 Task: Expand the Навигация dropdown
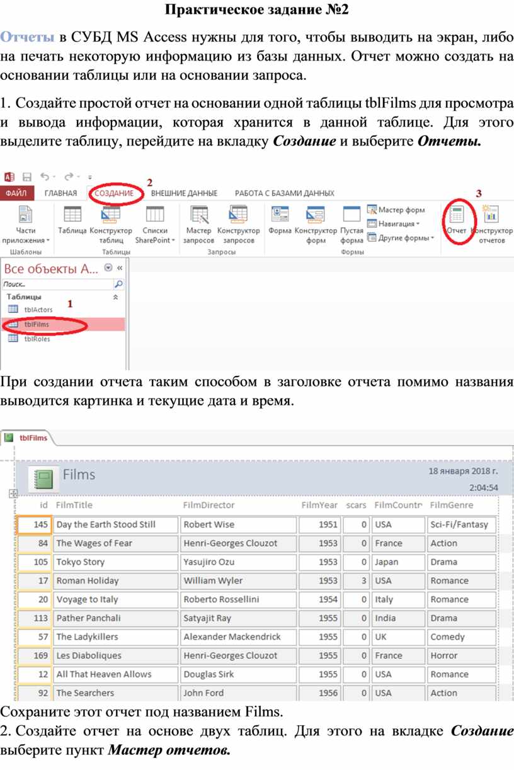[394, 224]
